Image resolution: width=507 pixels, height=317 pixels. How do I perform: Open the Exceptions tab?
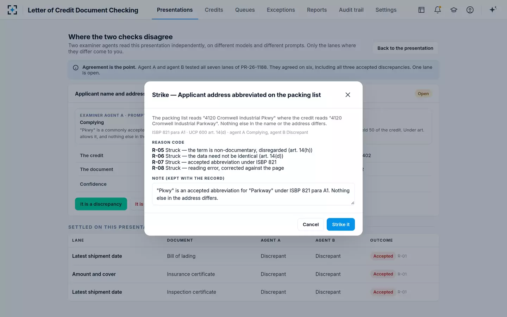[x=281, y=10]
